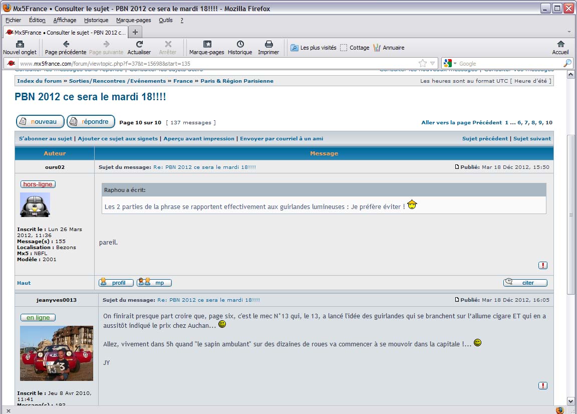Open a new tab with Nouvel onglet
The width and height of the screenshot is (577, 414).
tap(20, 48)
